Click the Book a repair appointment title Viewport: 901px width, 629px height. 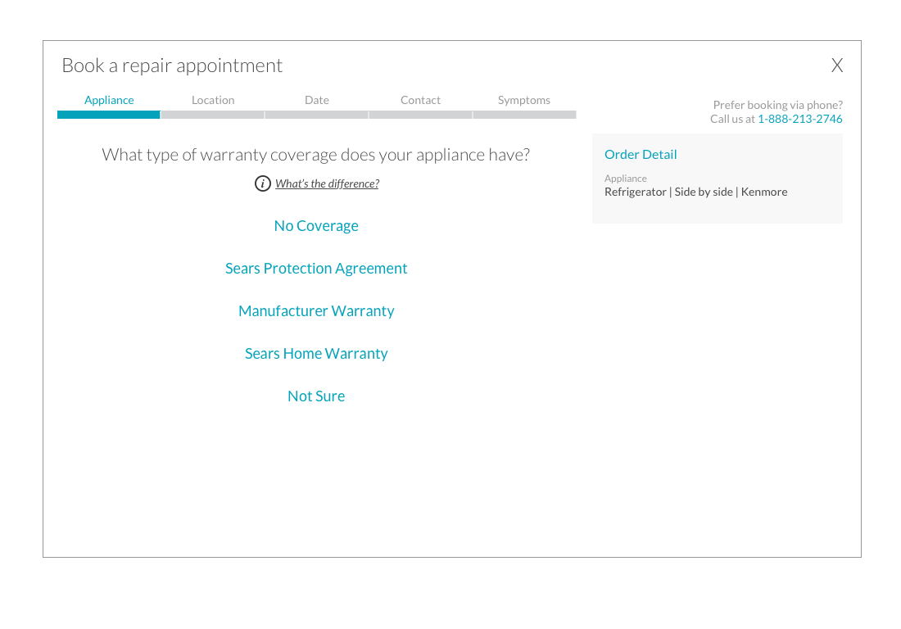click(172, 66)
